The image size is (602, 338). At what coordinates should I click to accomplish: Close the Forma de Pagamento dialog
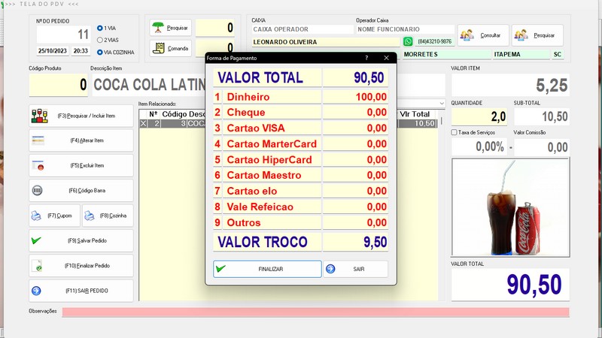(x=386, y=58)
